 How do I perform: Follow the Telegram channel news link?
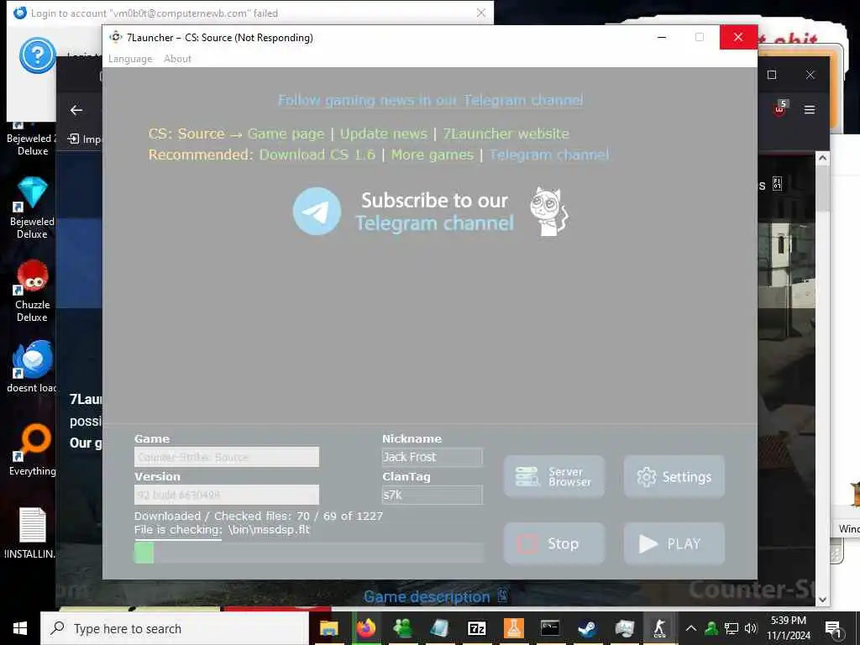431,101
